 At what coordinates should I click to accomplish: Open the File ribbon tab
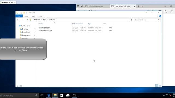(x=19, y=16)
